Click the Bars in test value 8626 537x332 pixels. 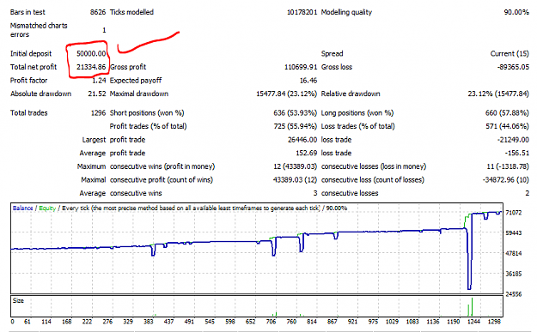click(98, 12)
